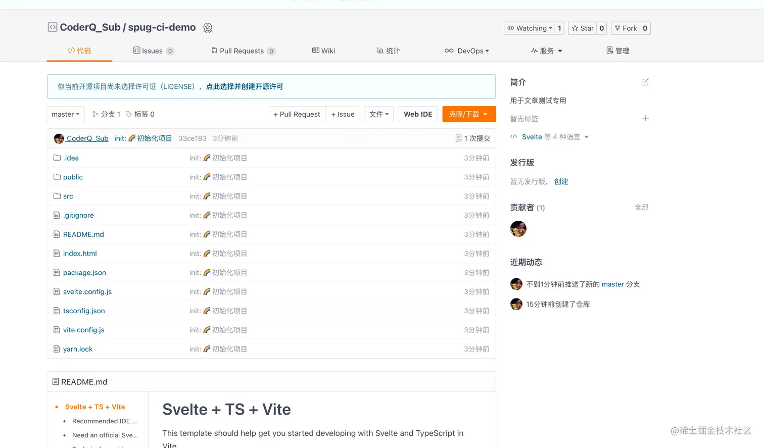Viewport: 764px width, 448px height.
Task: View the 分支 1 branches list
Action: 106,114
